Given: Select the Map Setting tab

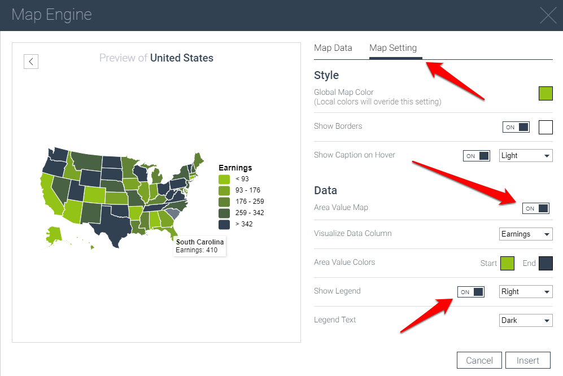Looking at the screenshot, I should (x=393, y=48).
